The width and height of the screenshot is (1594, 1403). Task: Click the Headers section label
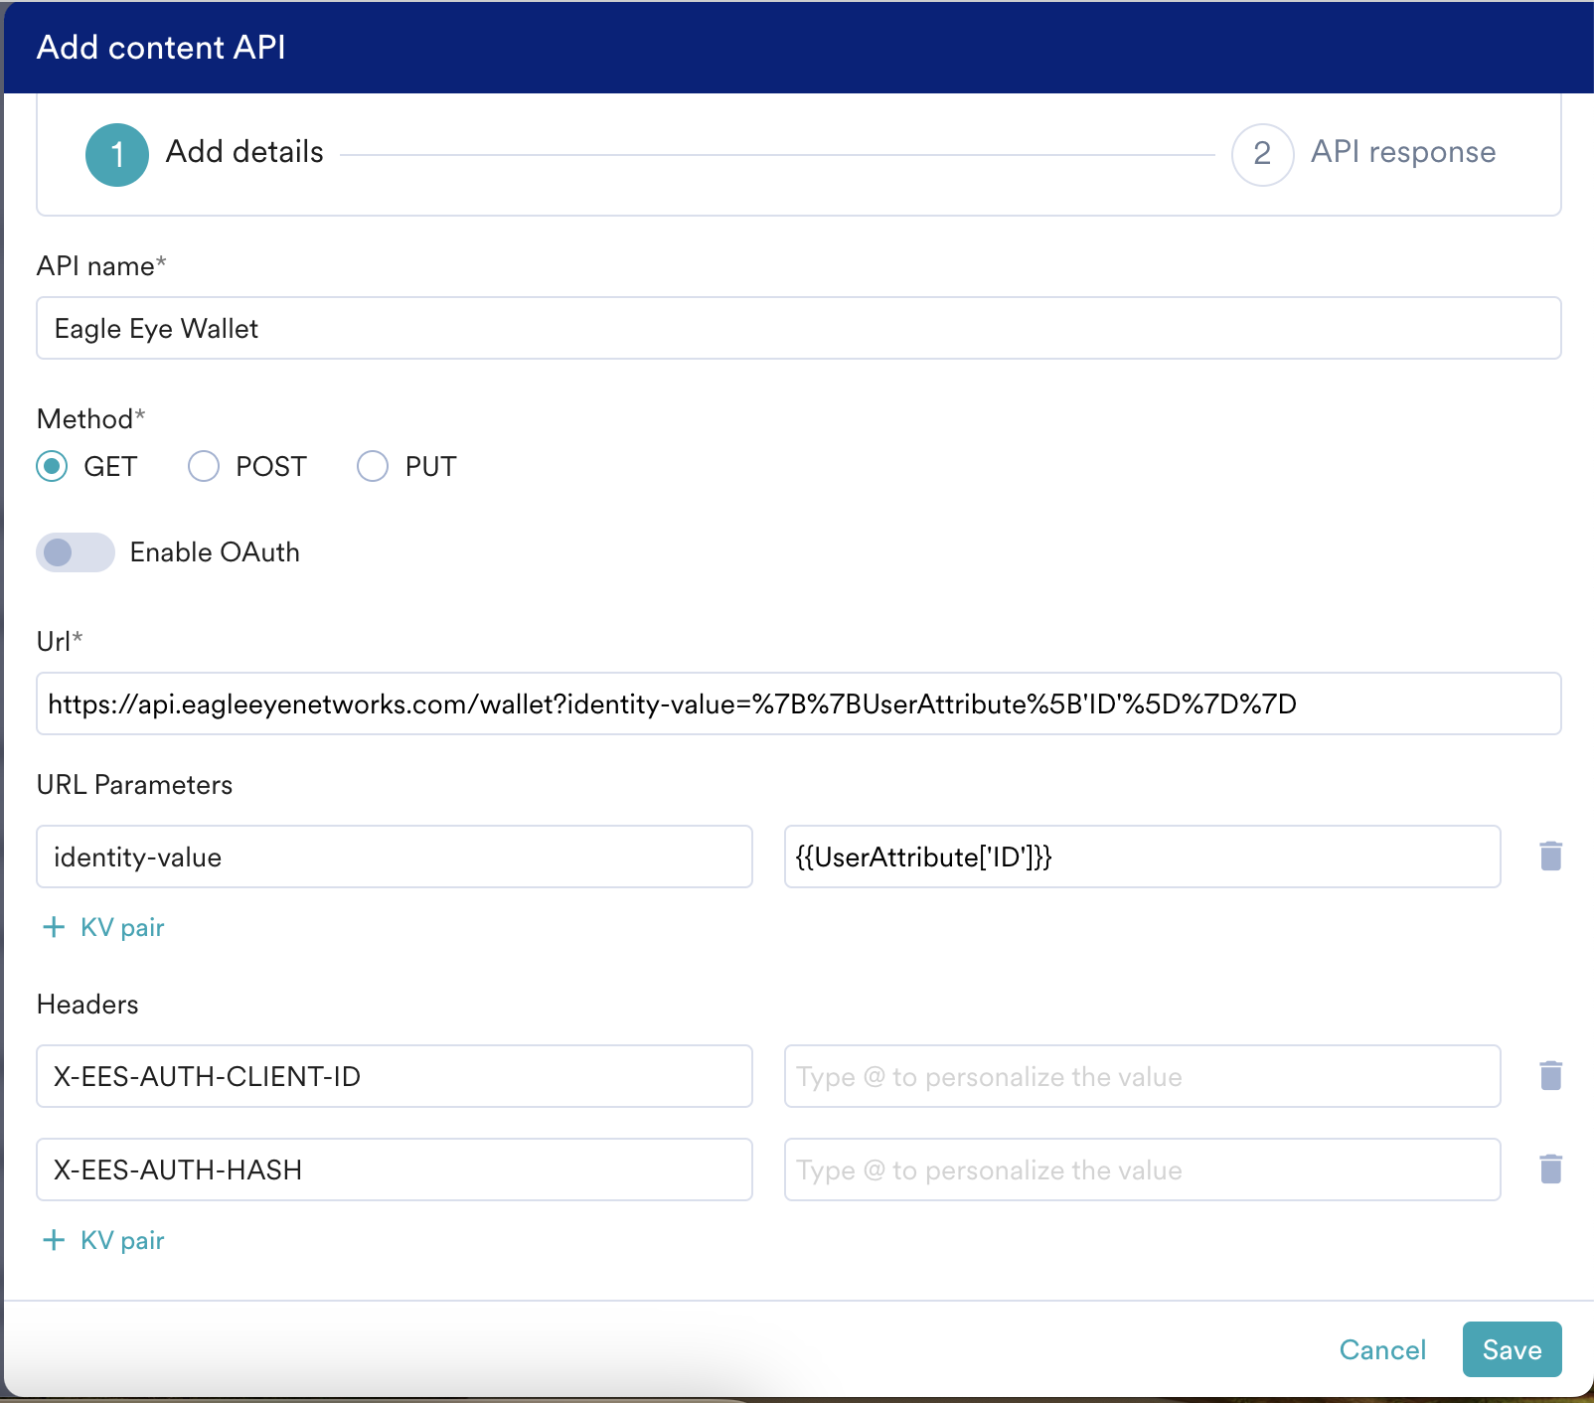(87, 1005)
